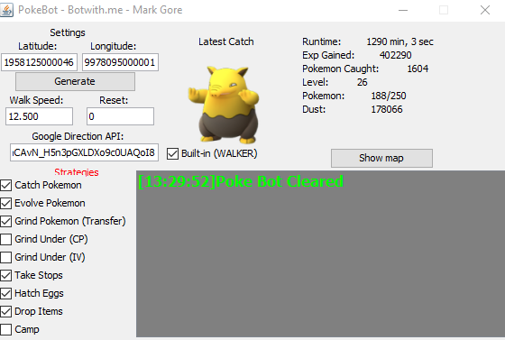Uncheck Built-in (WALKER) option
Screen dimensions: 505x340
tap(172, 153)
